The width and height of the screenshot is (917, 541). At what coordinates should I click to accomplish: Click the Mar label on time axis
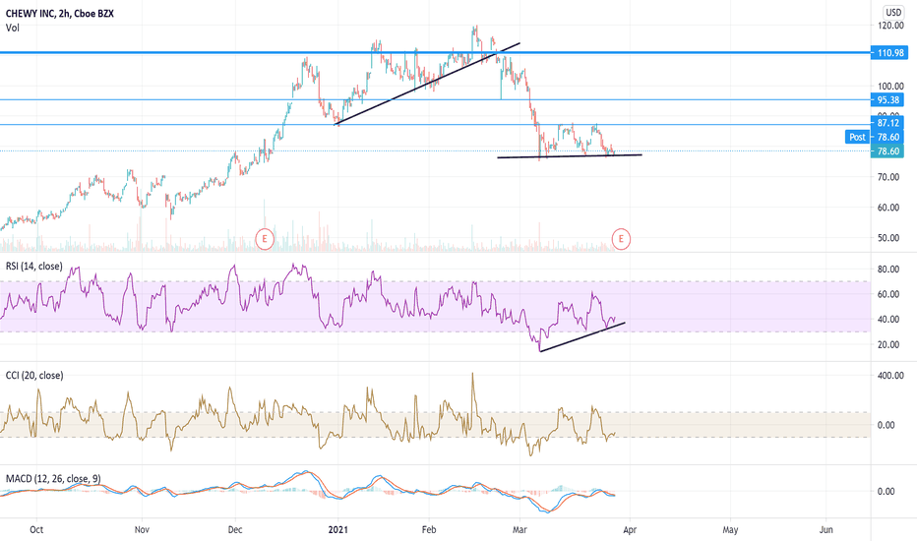520,530
